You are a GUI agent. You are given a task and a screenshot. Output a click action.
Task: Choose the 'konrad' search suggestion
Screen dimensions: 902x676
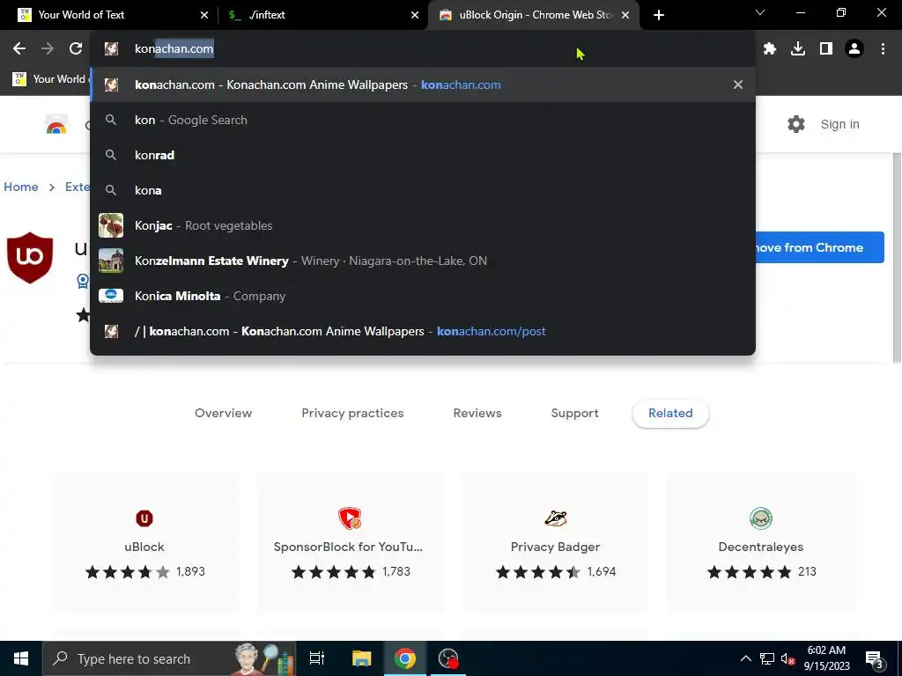423,155
